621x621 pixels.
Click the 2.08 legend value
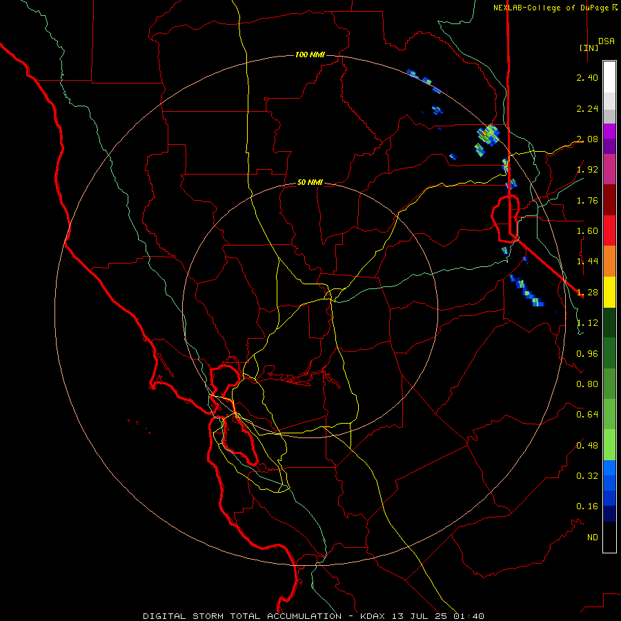pos(587,139)
